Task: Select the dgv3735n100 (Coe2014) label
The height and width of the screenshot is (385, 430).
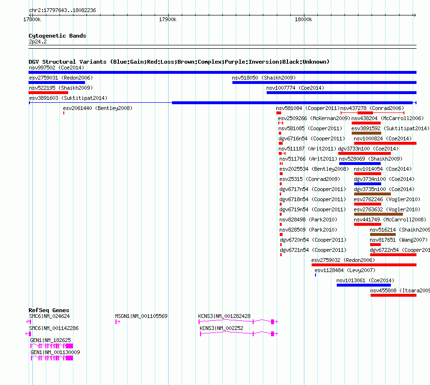Action: point(384,189)
